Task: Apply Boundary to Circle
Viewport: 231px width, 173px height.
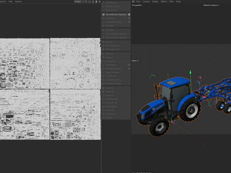Action: click(x=116, y=80)
